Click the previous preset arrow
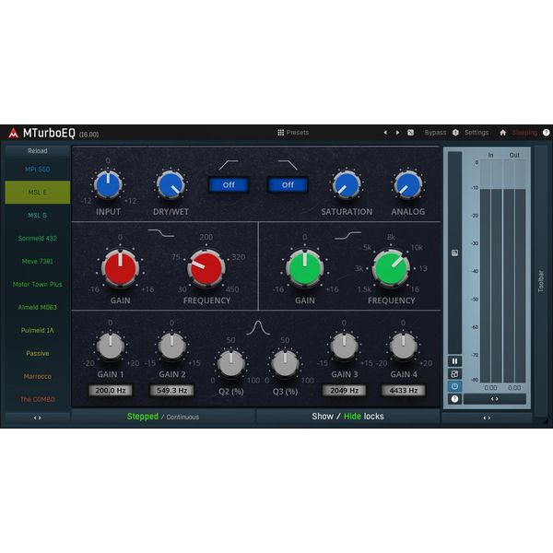This screenshot has height=553, width=553. click(385, 133)
